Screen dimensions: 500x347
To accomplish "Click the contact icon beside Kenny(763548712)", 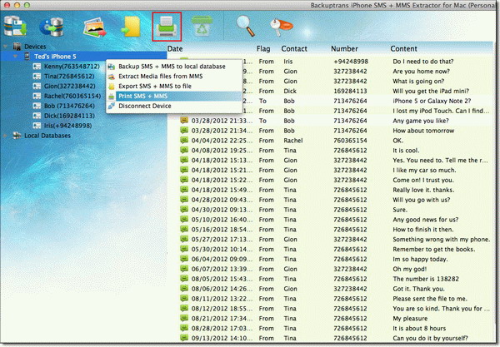I will point(37,67).
